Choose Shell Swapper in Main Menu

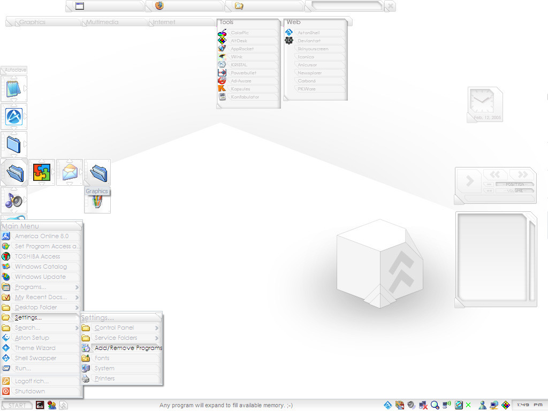[x=35, y=359]
